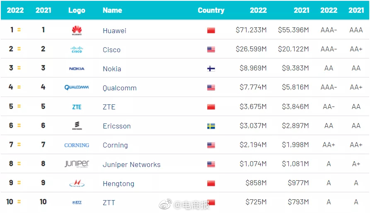Click the Ericsson logo icon

77,126
